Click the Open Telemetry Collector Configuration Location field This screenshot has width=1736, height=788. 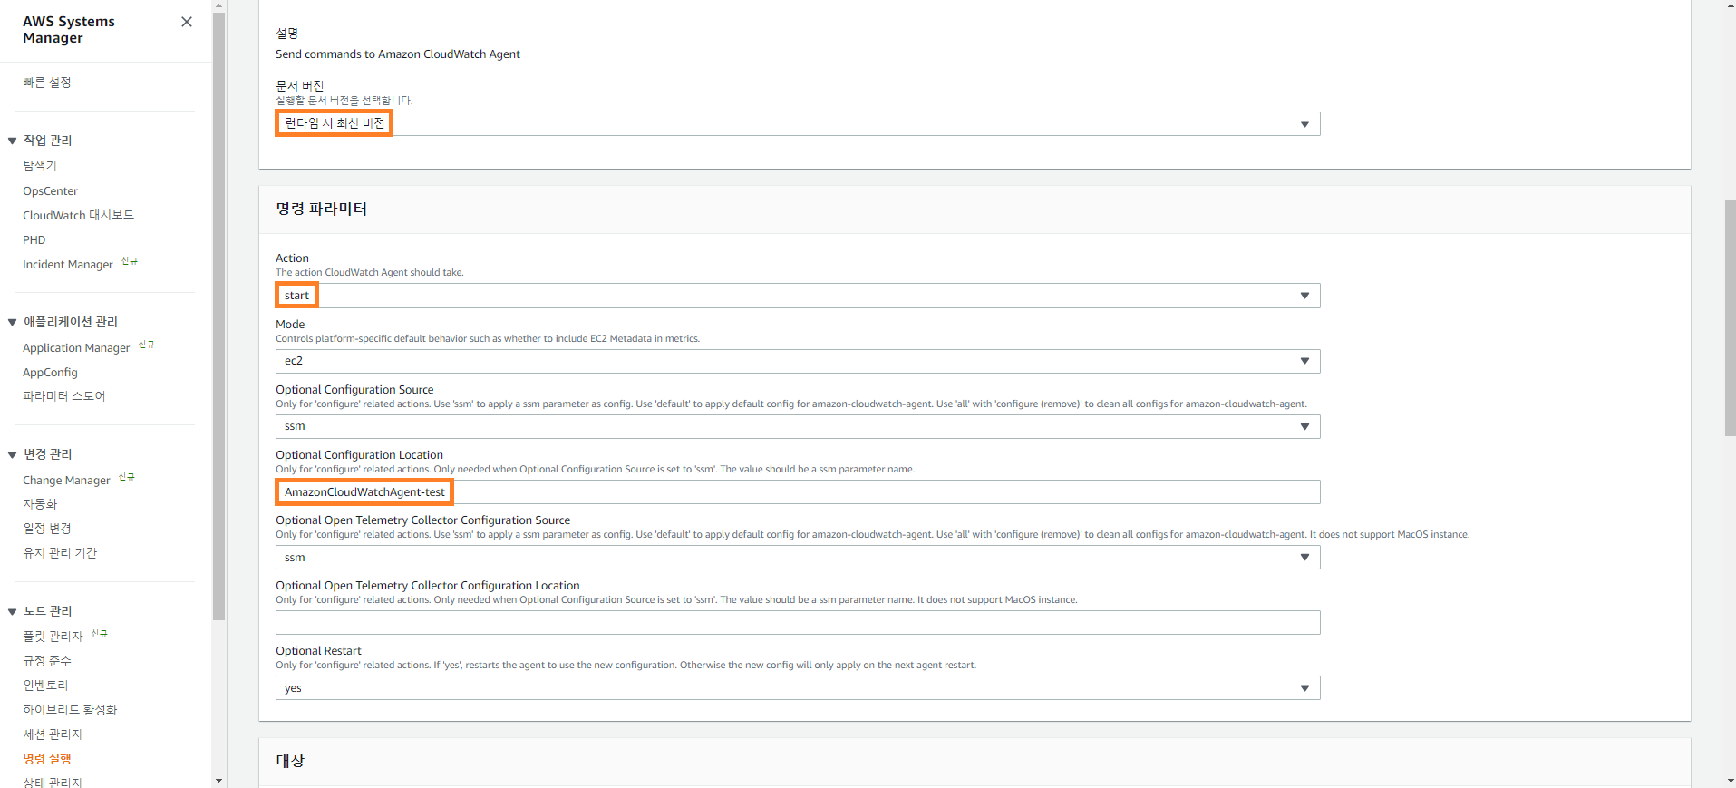(x=798, y=623)
